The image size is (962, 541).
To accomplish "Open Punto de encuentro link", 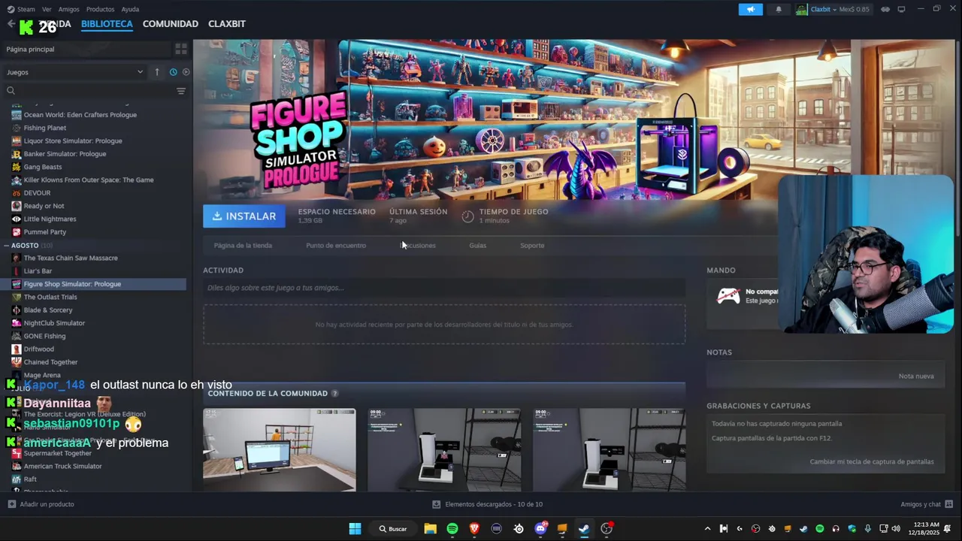I will pyautogui.click(x=336, y=246).
